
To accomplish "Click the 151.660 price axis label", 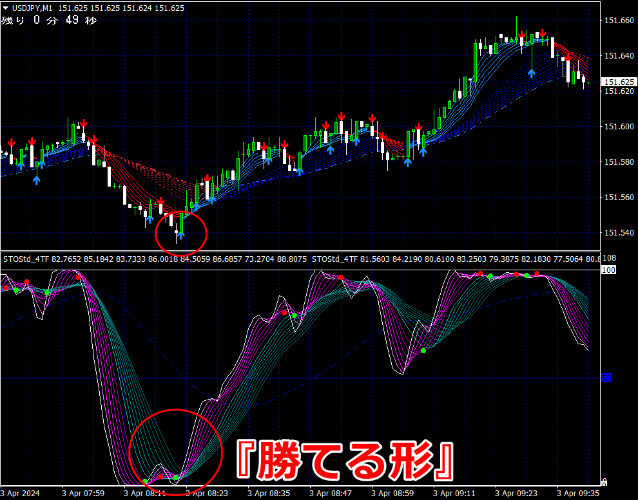I will click(x=619, y=21).
